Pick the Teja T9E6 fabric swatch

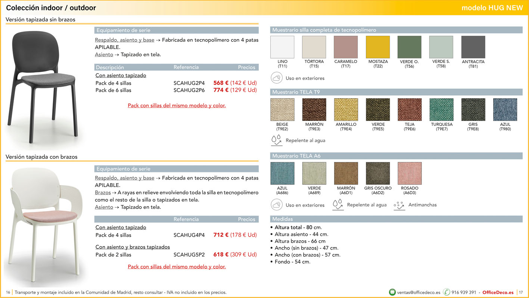click(410, 110)
